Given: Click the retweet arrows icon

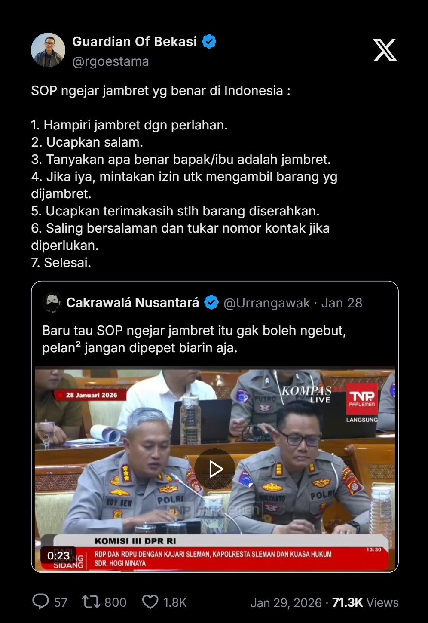Looking at the screenshot, I should click(91, 602).
